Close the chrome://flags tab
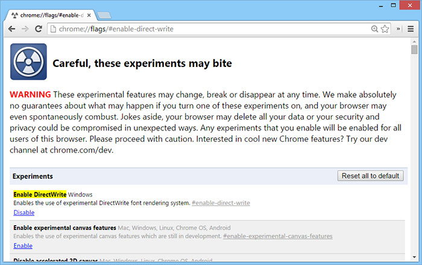This screenshot has width=422, height=265. point(89,14)
